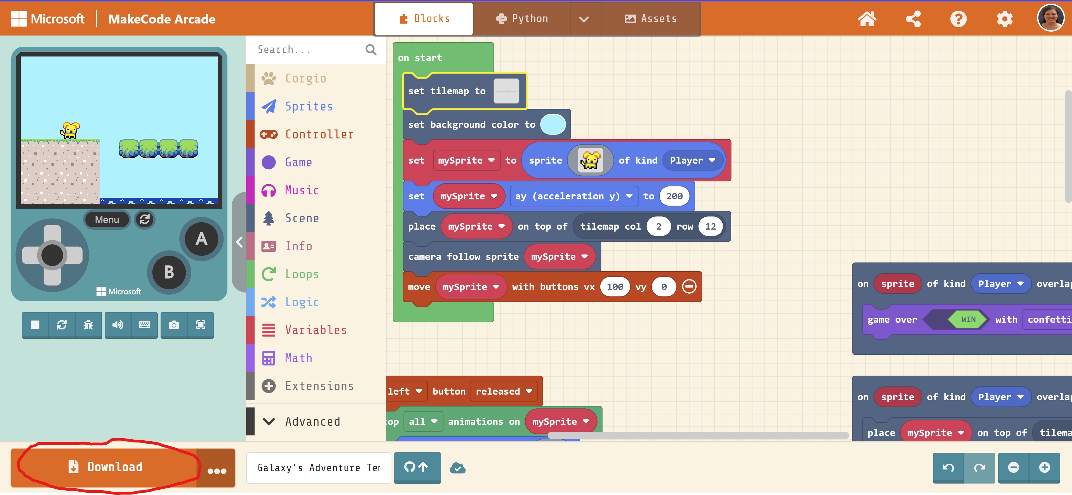Click the cloud saved status icon
The height and width of the screenshot is (495, 1072).
pyautogui.click(x=457, y=468)
